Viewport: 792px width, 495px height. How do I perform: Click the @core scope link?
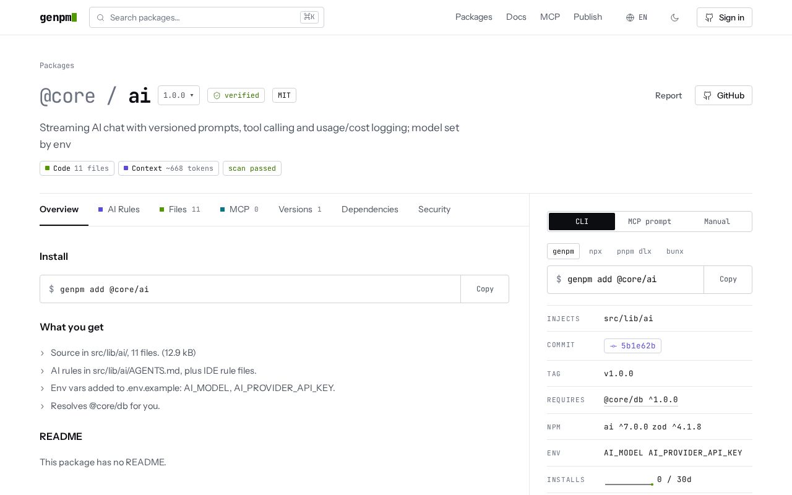tap(67, 95)
